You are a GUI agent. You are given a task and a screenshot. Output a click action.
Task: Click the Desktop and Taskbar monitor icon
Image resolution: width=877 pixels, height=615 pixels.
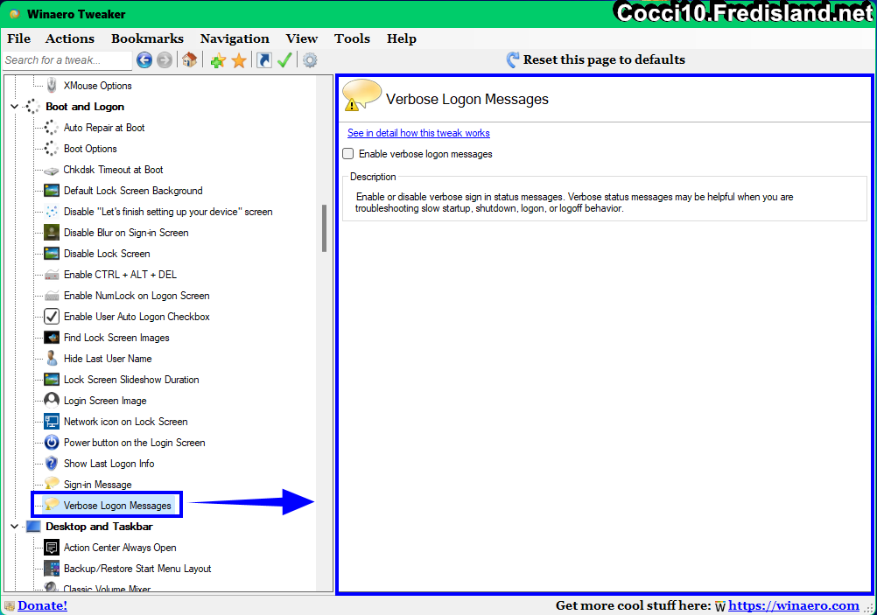point(33,527)
